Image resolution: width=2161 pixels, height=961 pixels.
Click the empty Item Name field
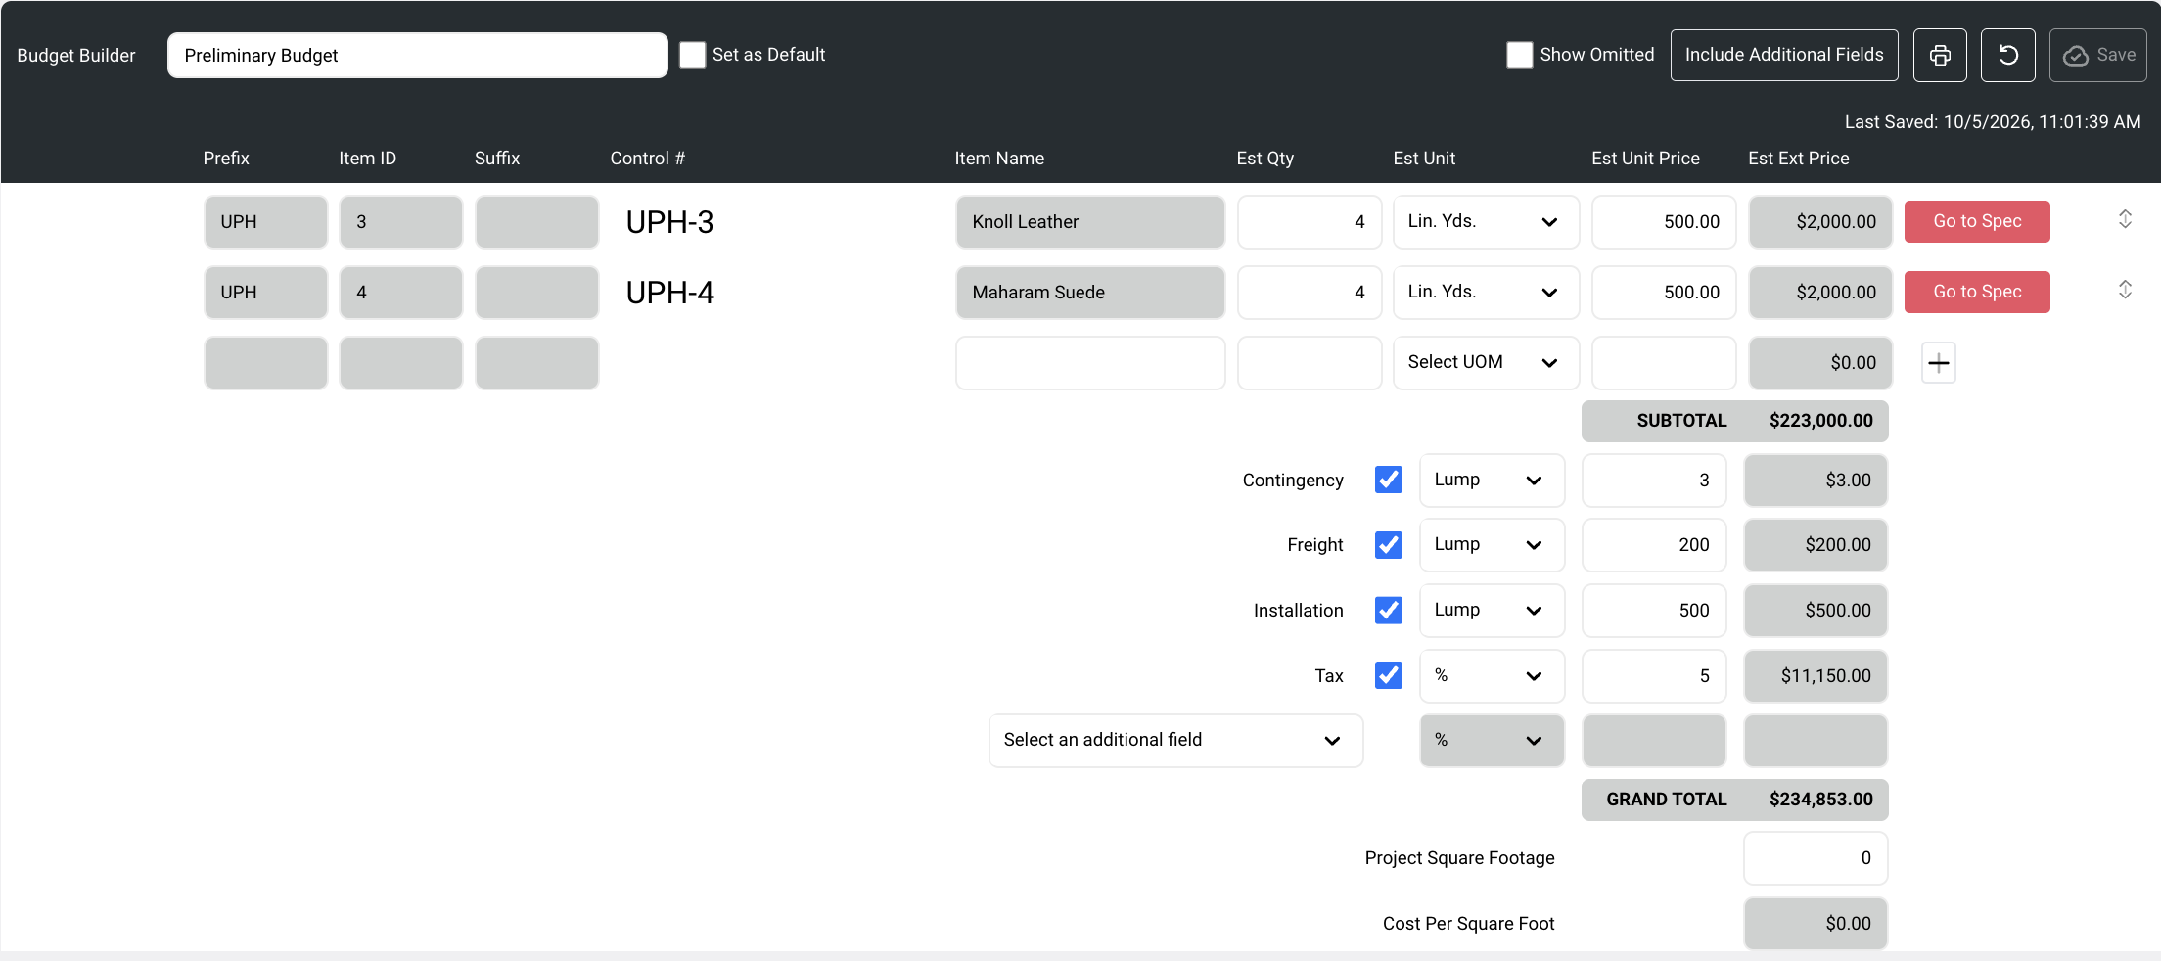click(x=1090, y=363)
